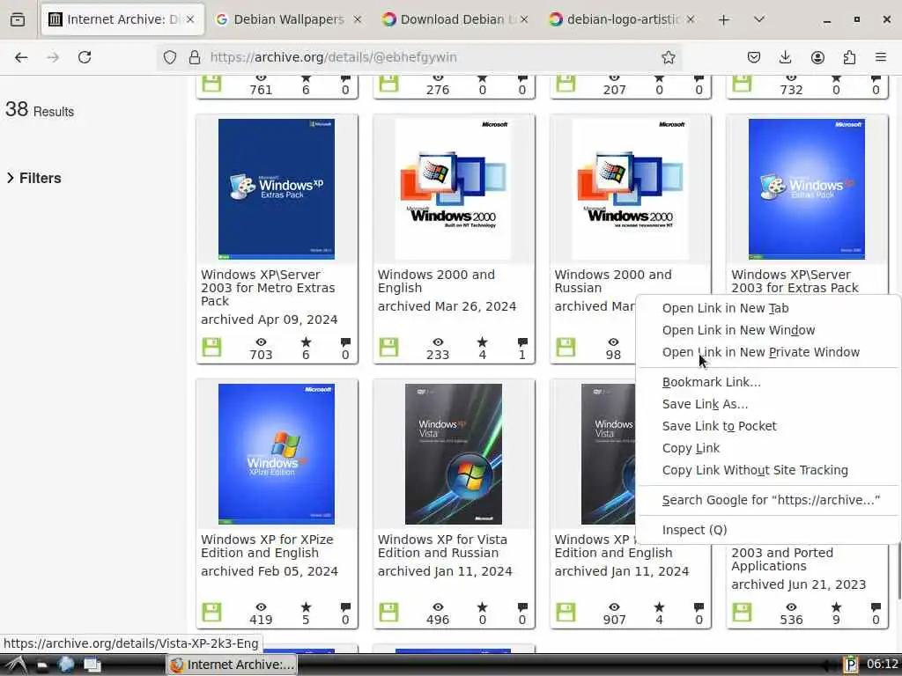The width and height of the screenshot is (902, 676).
Task: Open the tracking protection shield icon
Action: point(170,57)
